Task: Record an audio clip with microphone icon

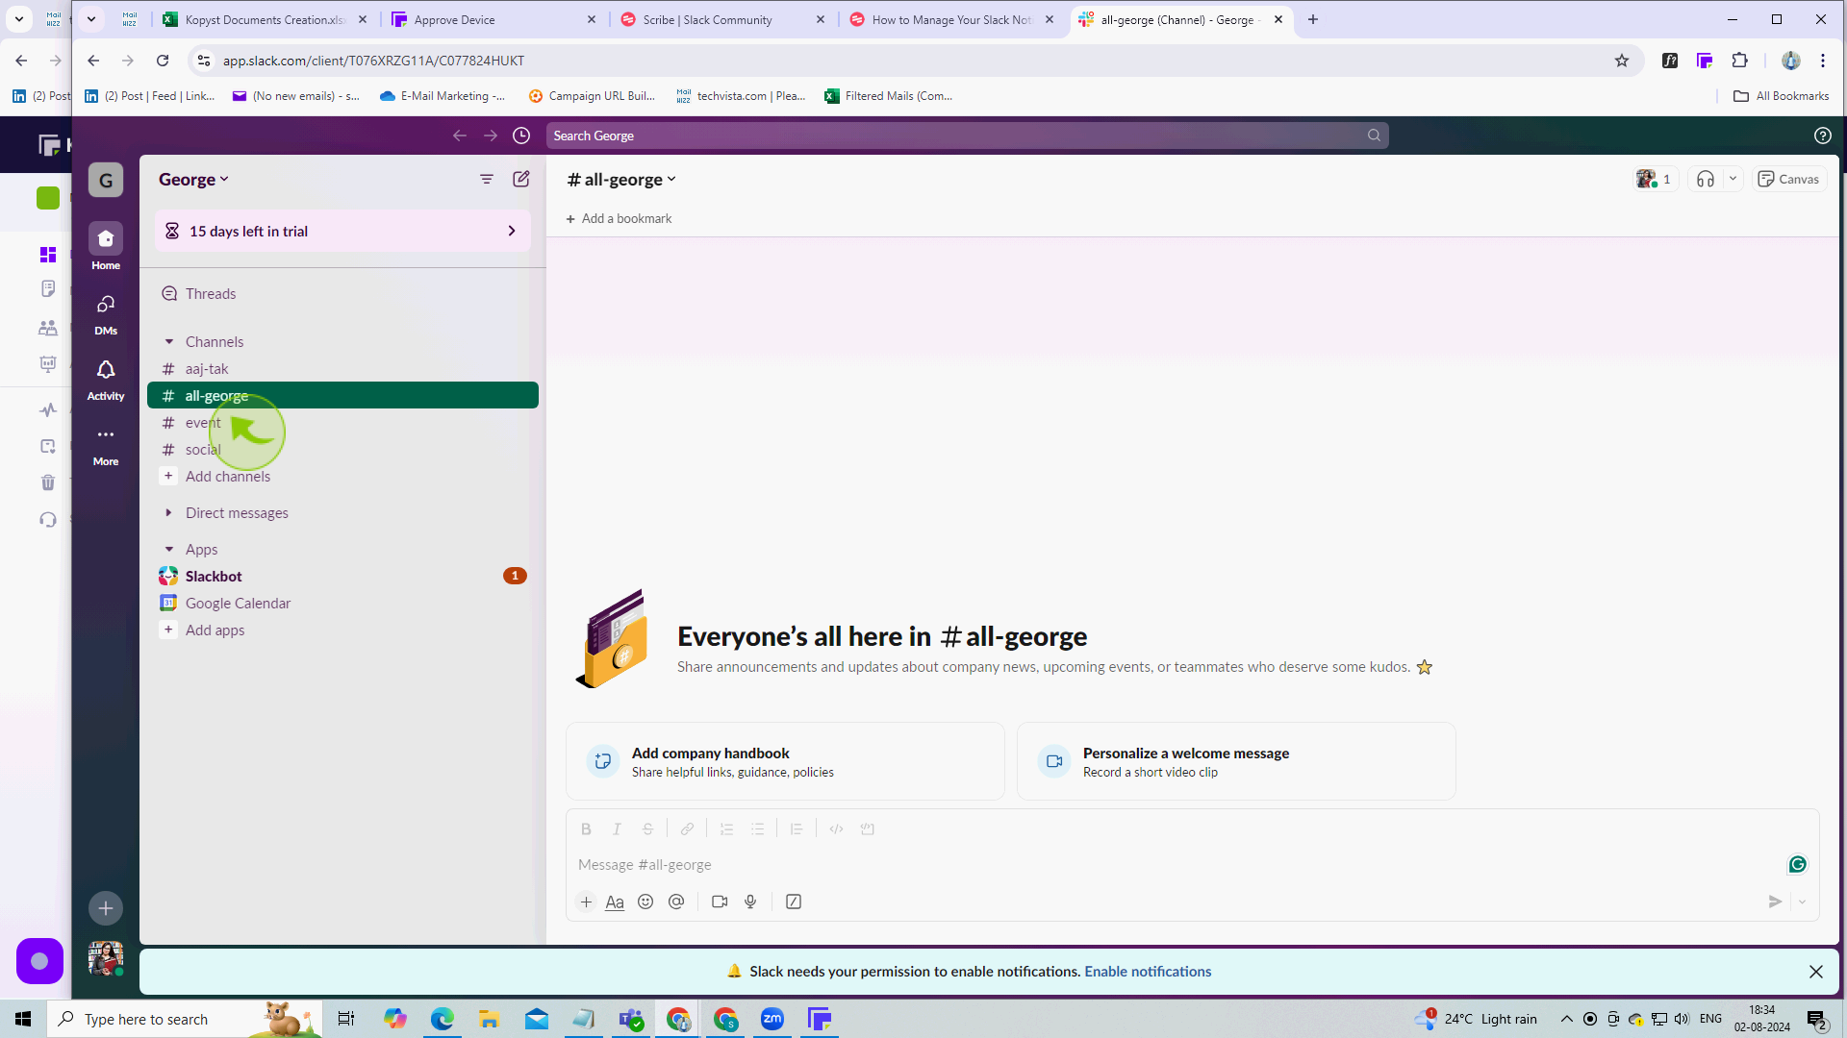Action: [x=750, y=902]
